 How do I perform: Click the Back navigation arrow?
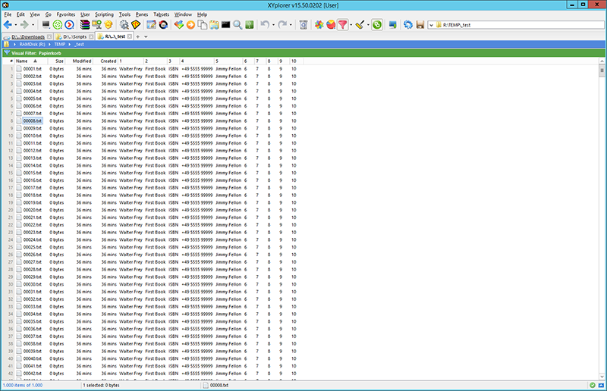[x=8, y=25]
